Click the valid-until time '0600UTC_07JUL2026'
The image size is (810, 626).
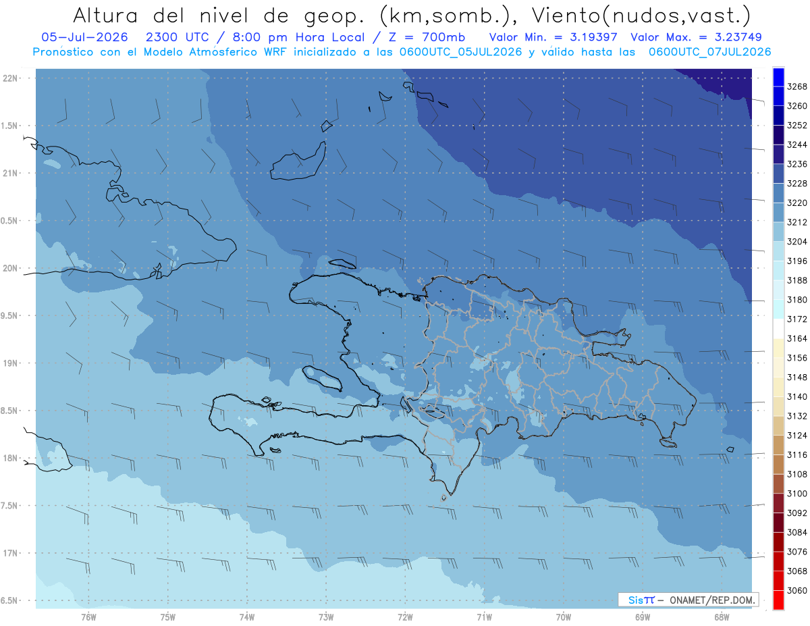tap(709, 52)
